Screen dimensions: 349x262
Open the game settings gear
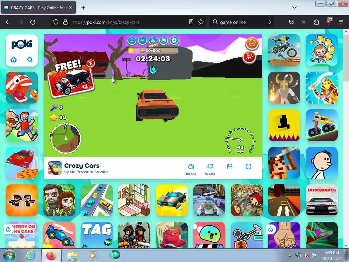point(174,41)
